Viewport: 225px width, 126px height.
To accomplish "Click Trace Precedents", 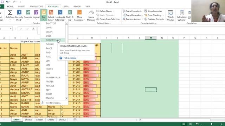I will coord(132,11).
